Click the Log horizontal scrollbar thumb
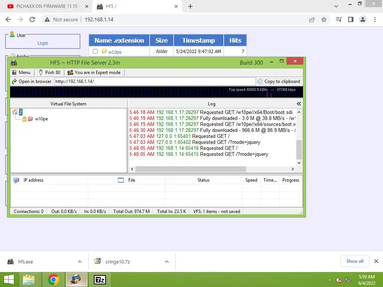 point(190,169)
